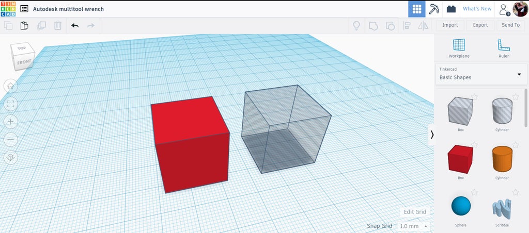Click the Zoom out minus button

10,139
